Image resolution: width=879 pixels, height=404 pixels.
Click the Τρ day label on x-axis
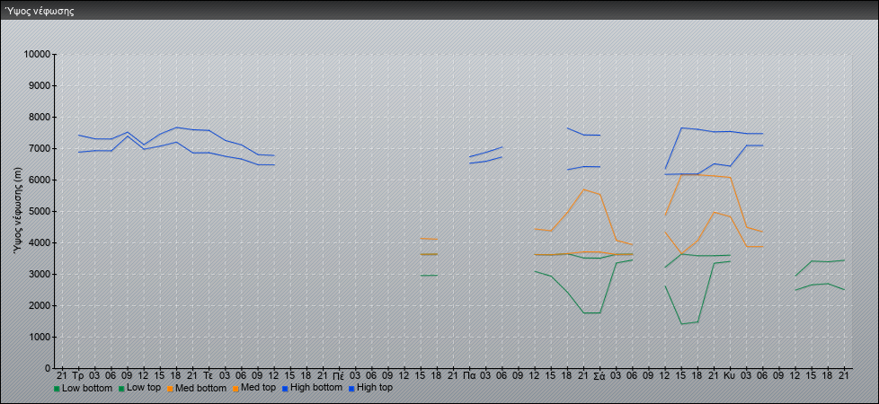(x=78, y=375)
